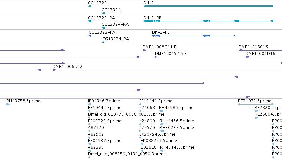282x159 pixels.
Task: Select the RE26864.5prime EST label
Action: (268, 114)
